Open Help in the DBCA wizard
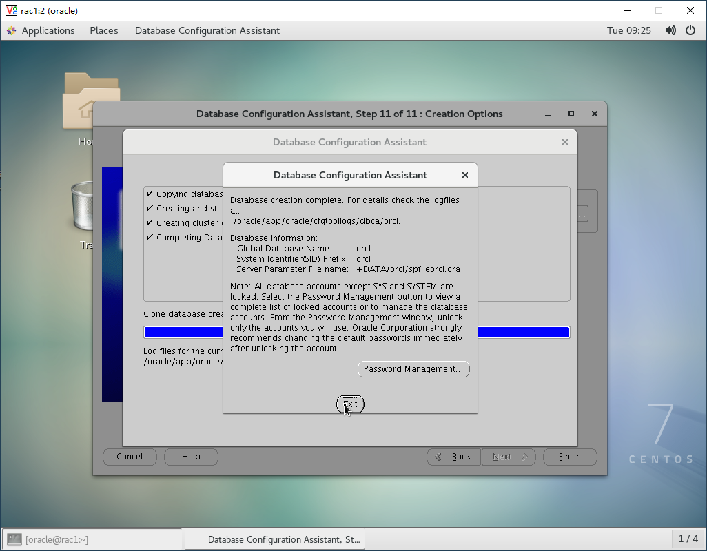This screenshot has height=551, width=707. point(191,457)
